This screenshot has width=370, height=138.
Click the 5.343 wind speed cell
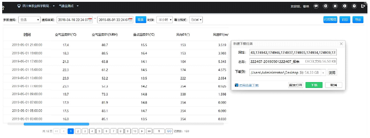[222, 61]
